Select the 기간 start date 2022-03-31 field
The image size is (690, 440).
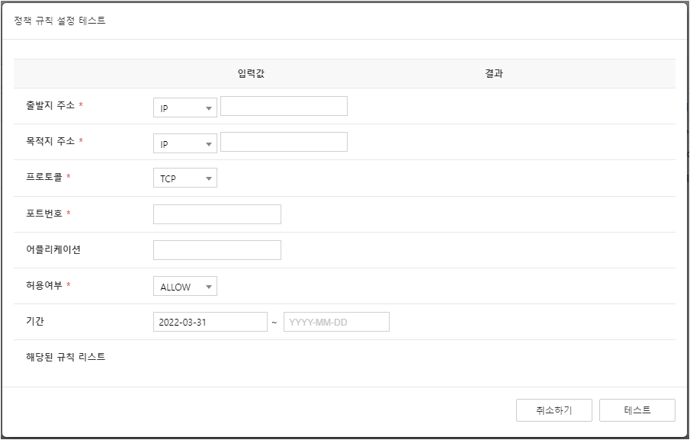210,322
